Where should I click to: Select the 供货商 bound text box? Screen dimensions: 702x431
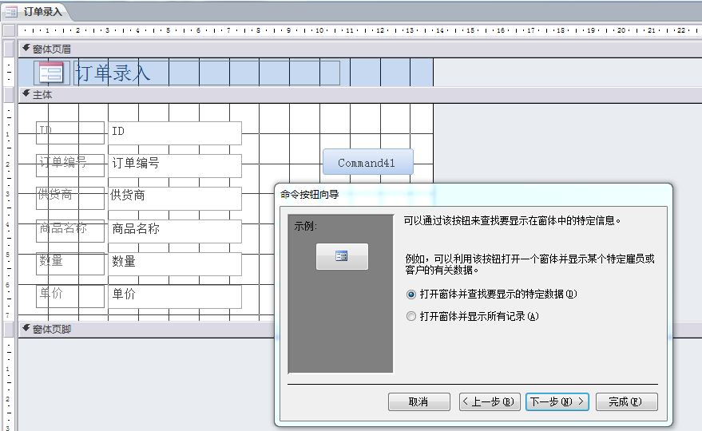click(174, 198)
